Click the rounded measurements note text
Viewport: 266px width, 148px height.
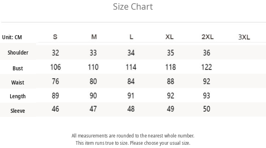(133, 135)
